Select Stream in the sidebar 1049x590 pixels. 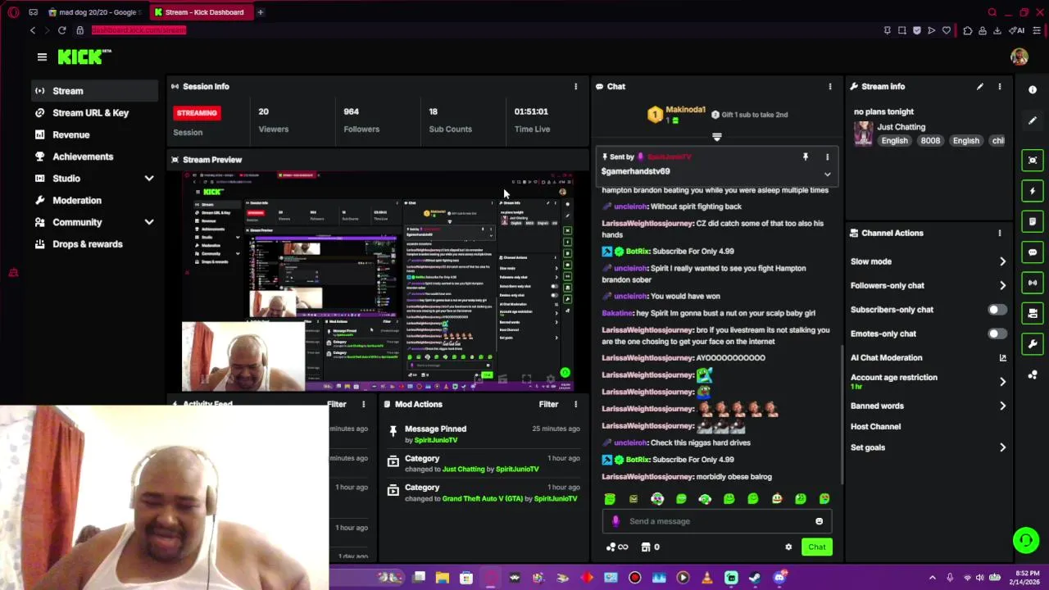coord(94,91)
